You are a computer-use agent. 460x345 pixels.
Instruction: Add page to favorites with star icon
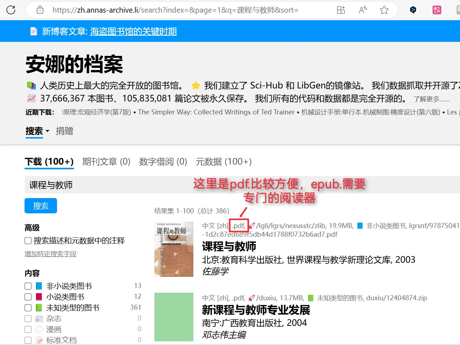(384, 10)
